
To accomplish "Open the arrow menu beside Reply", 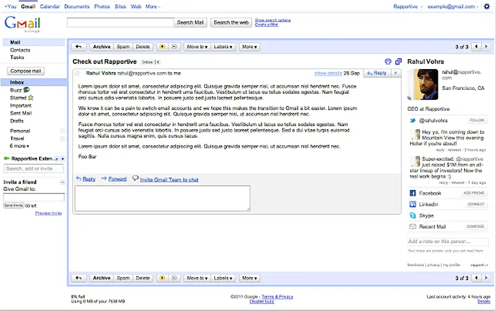I will pyautogui.click(x=396, y=73).
